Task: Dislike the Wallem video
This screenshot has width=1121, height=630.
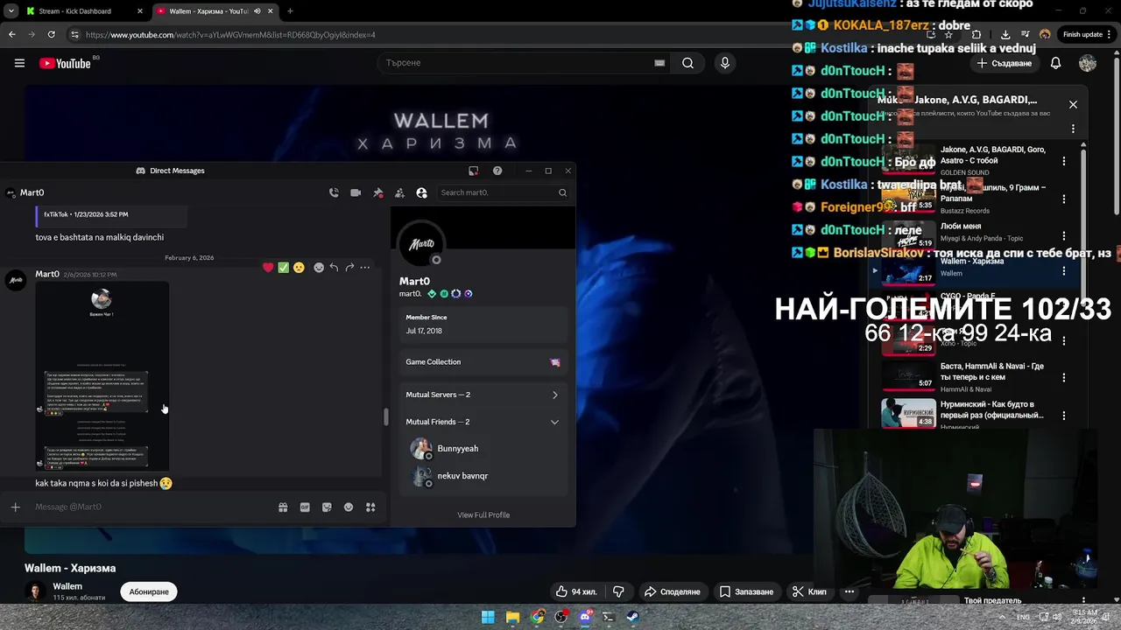Action: coord(618,592)
